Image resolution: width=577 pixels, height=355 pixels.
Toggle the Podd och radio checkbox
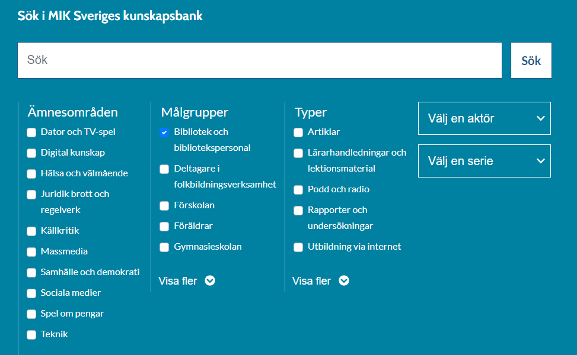click(298, 190)
